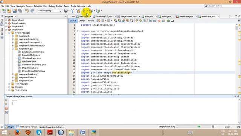The image size is (241, 136).
Task: Open the Navigate menu
Action: (x=21, y=6)
